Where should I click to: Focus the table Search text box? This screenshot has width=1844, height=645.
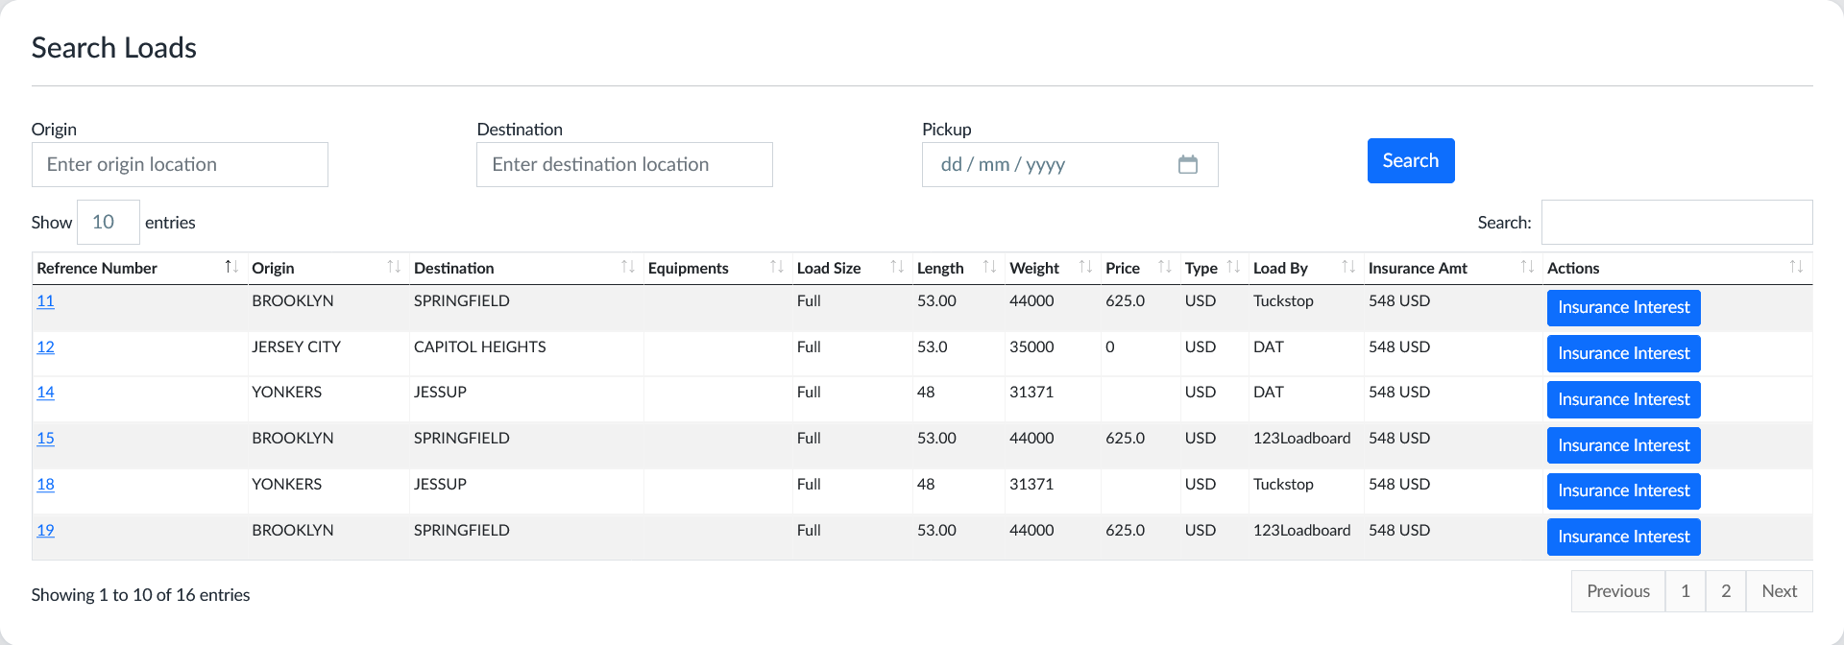(x=1677, y=222)
